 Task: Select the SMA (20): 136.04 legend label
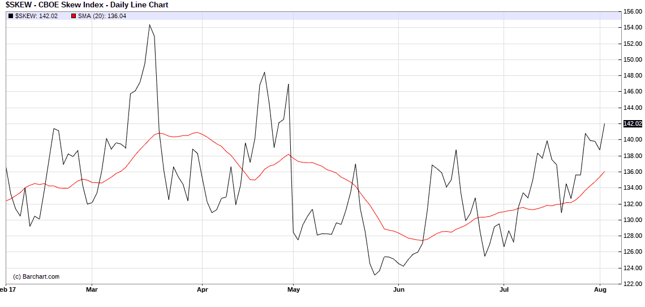point(102,16)
